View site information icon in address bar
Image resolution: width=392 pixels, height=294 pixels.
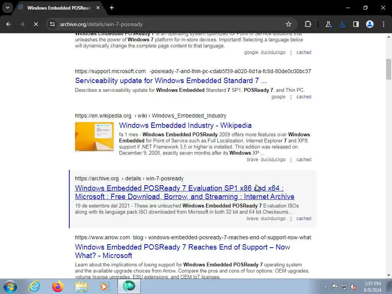pos(52,24)
